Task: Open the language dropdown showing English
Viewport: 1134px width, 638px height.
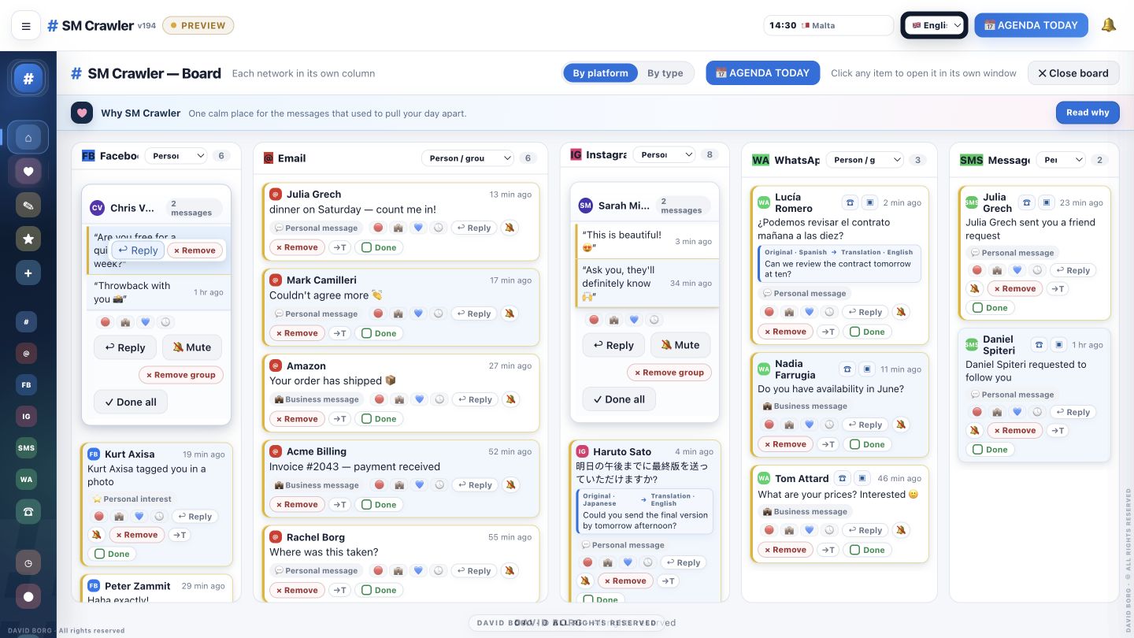Action: pos(935,25)
